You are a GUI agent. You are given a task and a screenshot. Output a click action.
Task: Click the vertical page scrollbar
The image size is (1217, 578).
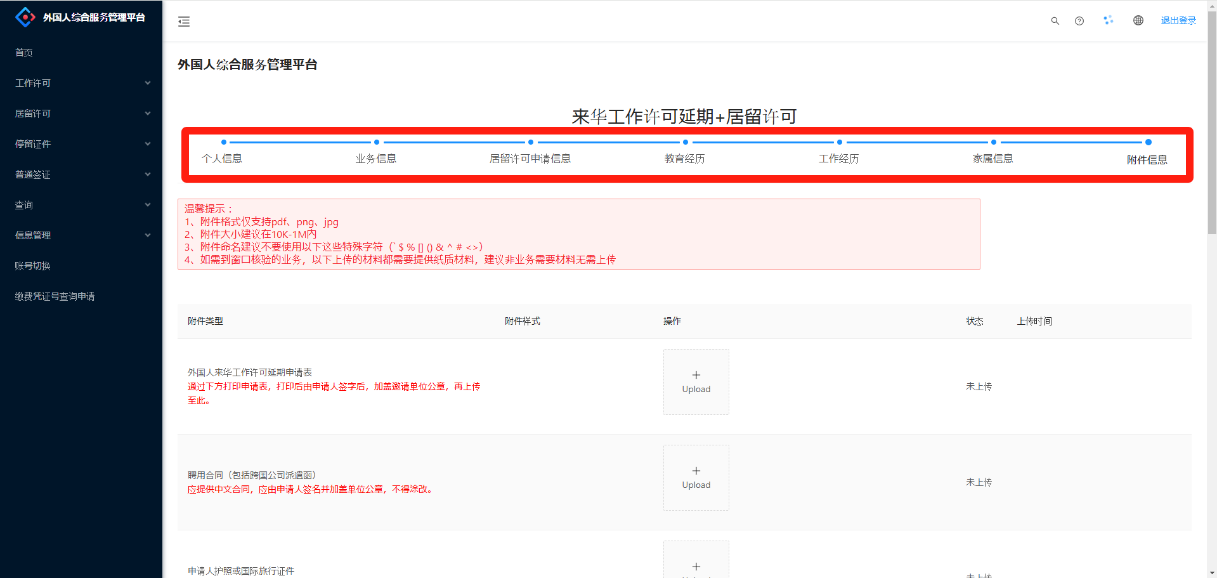[x=1211, y=127]
